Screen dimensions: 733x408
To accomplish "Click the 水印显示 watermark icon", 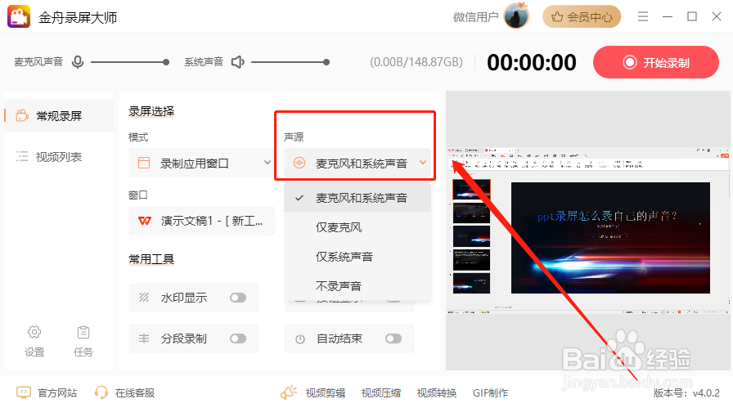I will (x=144, y=298).
